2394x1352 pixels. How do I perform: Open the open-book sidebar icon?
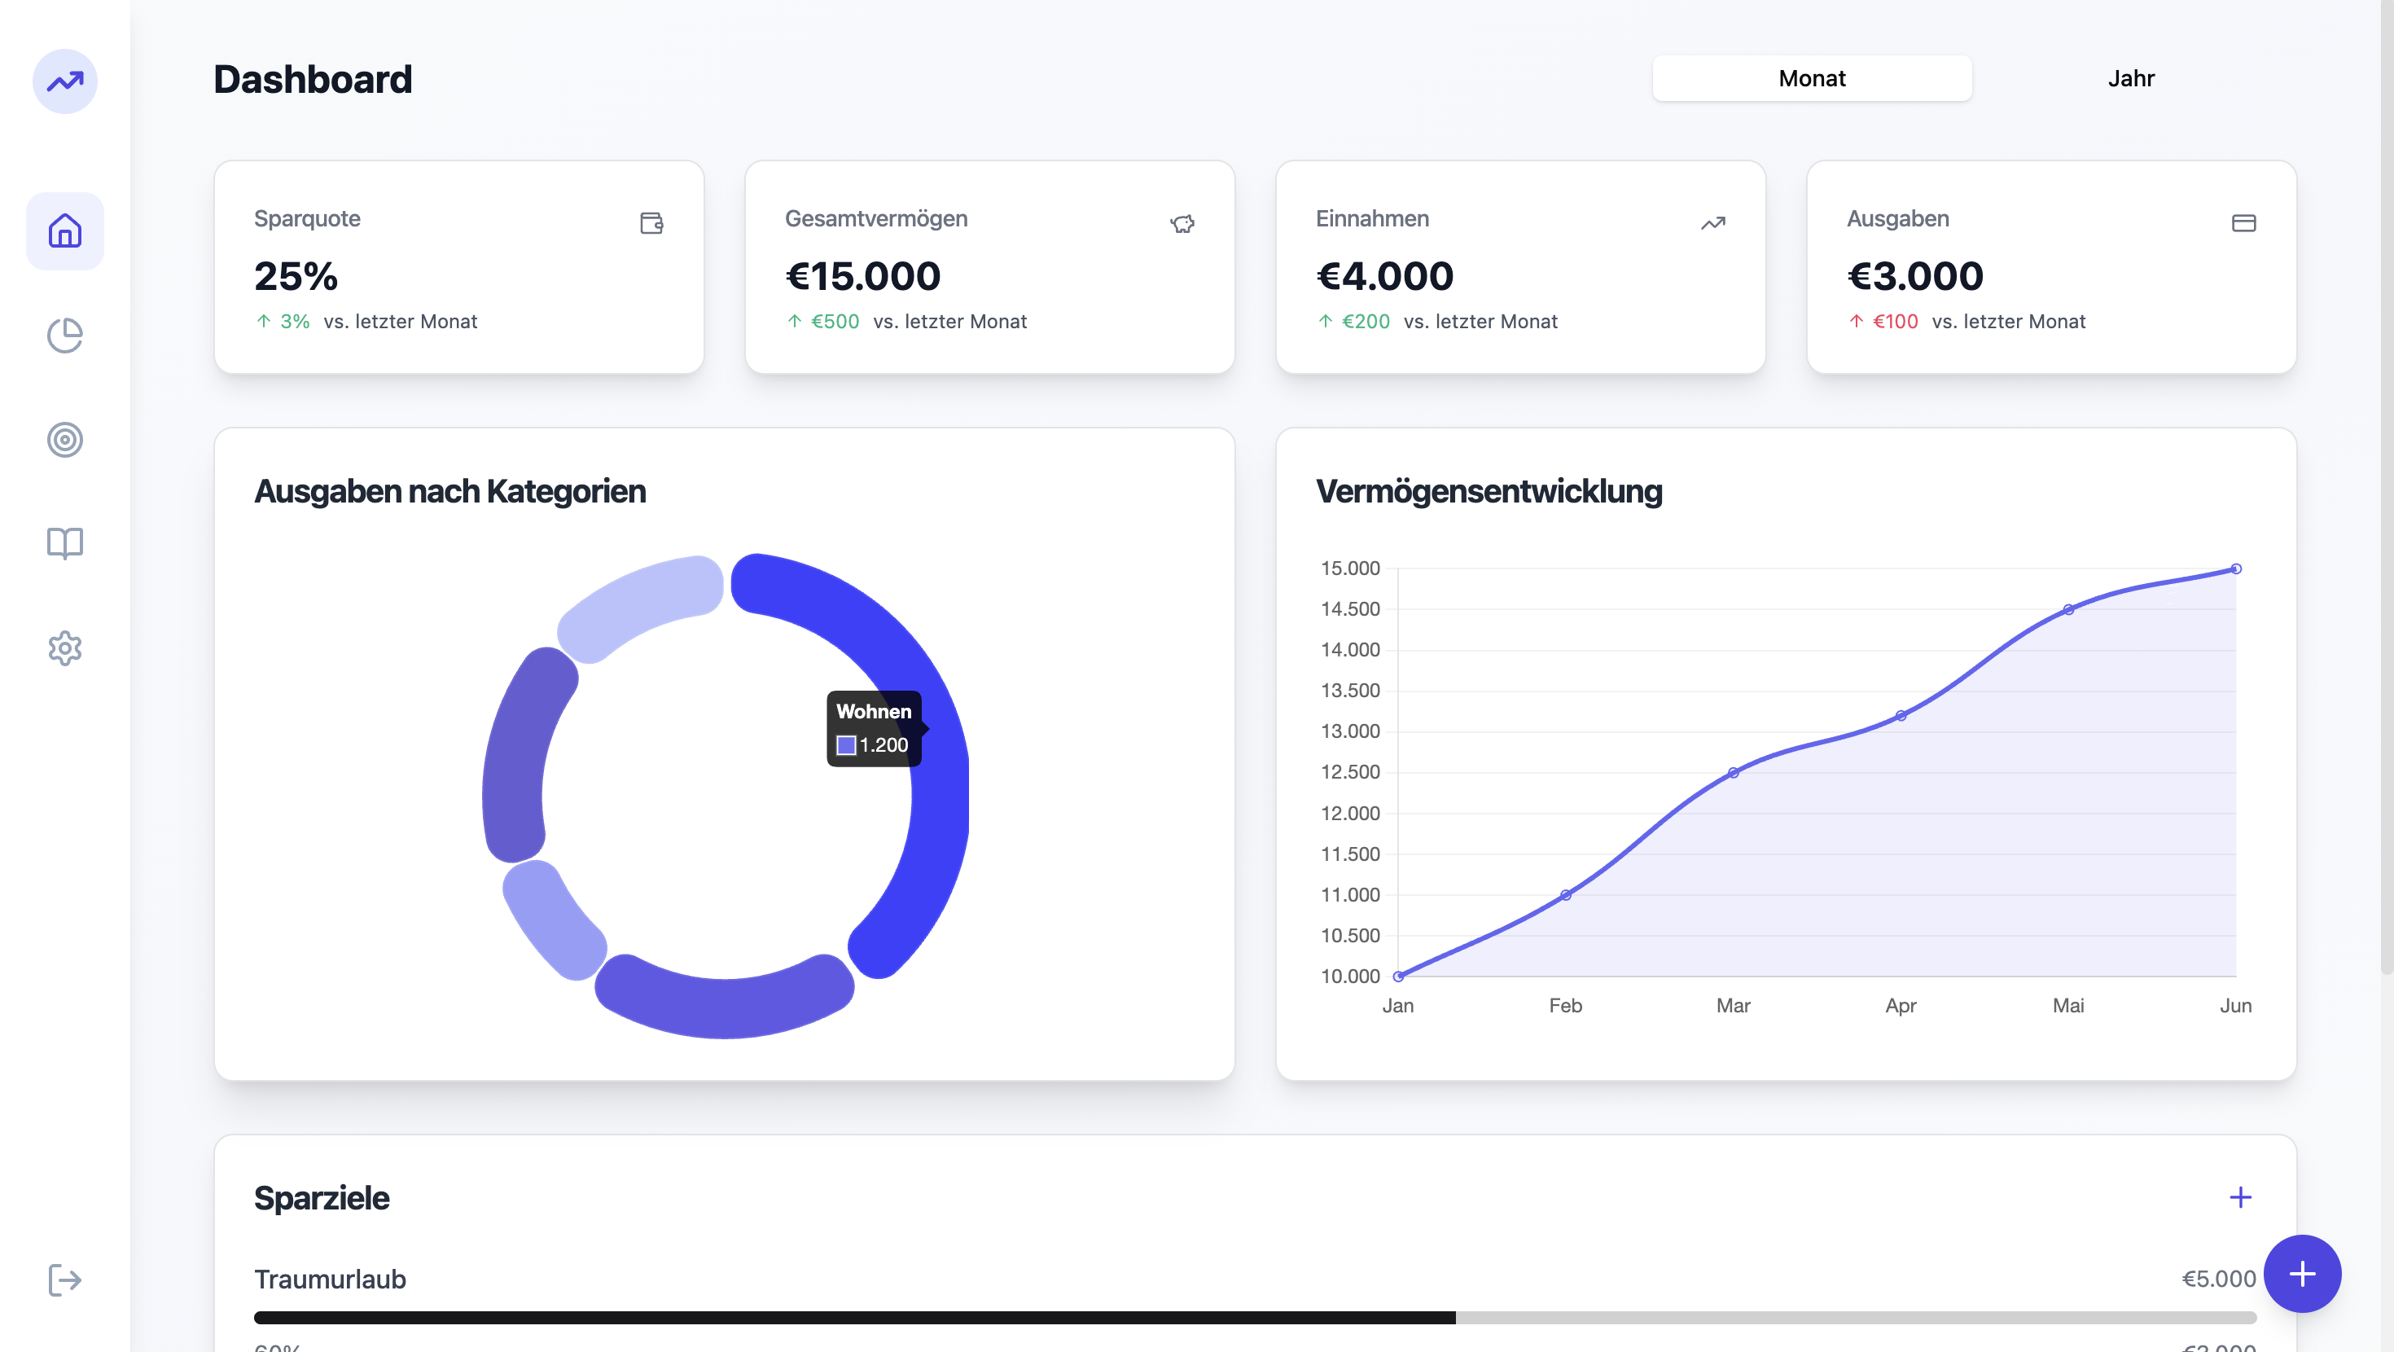(x=65, y=543)
